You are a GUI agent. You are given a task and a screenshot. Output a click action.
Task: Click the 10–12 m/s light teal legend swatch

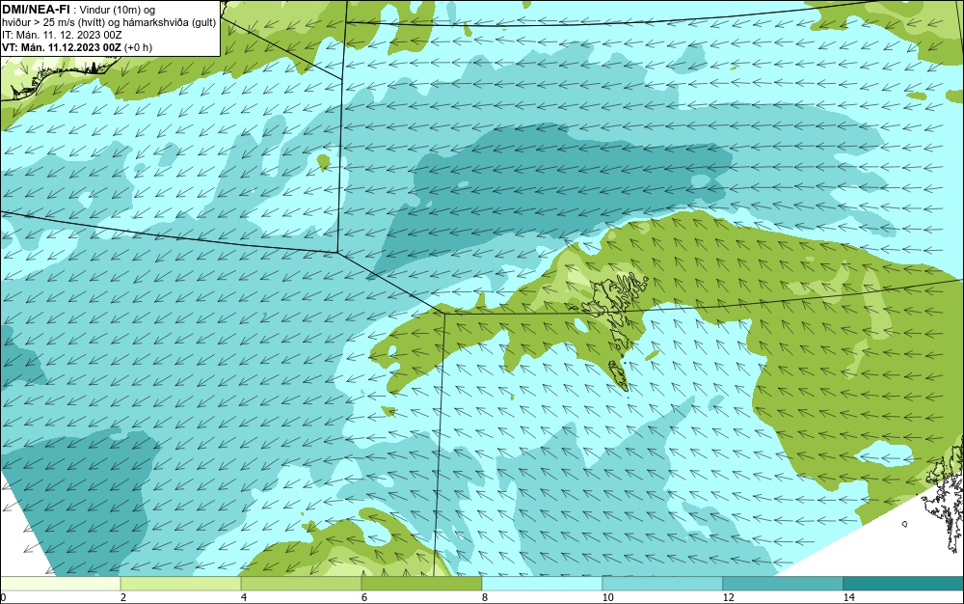pos(663,584)
